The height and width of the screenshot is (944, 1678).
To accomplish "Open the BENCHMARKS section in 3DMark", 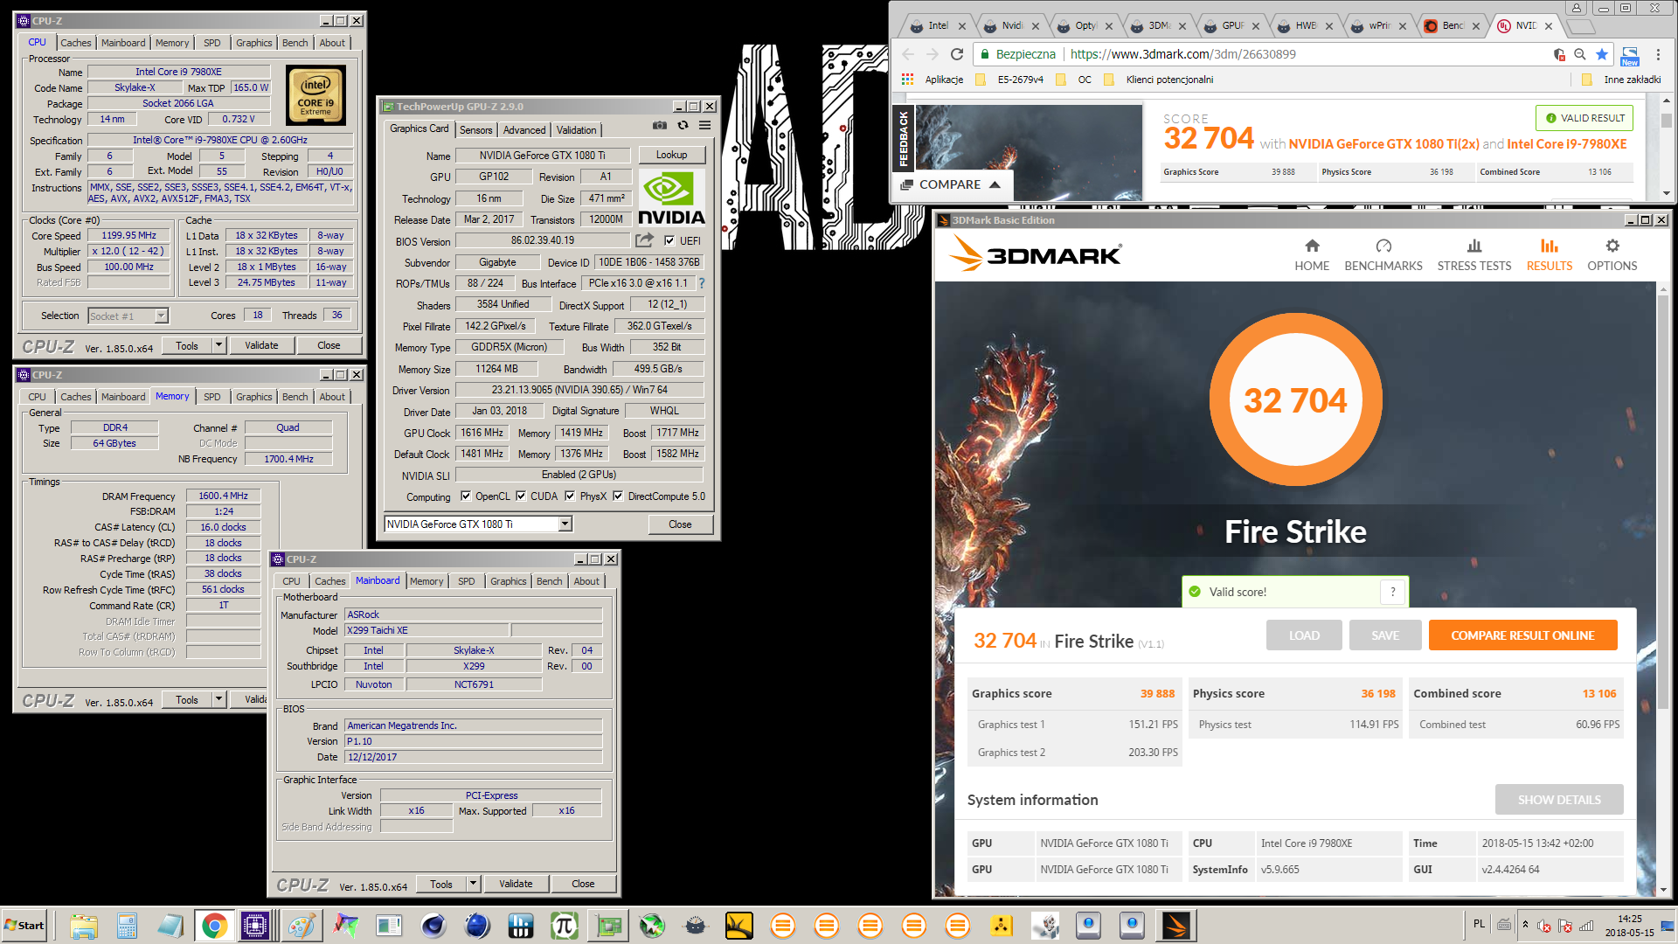I will 1383,255.
